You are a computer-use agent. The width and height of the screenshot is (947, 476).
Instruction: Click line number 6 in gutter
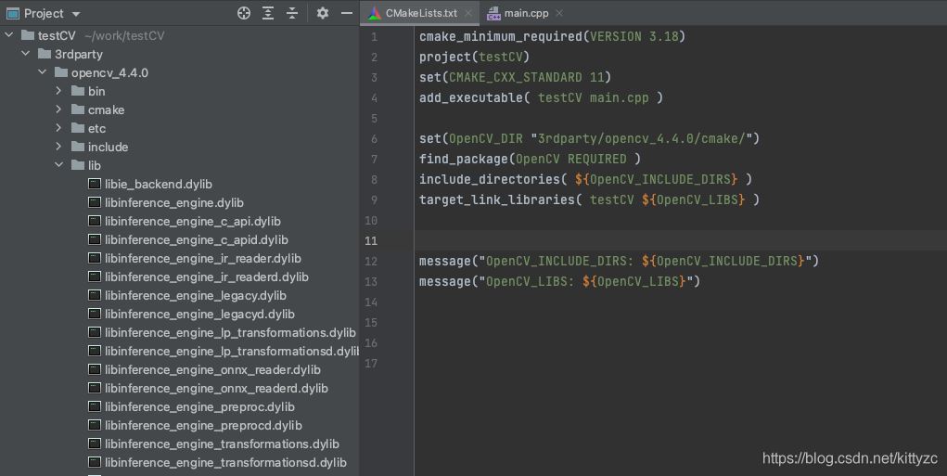(x=374, y=139)
